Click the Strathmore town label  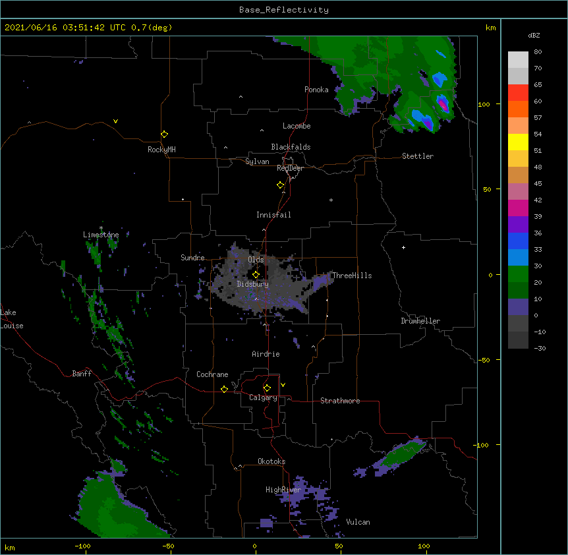tap(340, 401)
